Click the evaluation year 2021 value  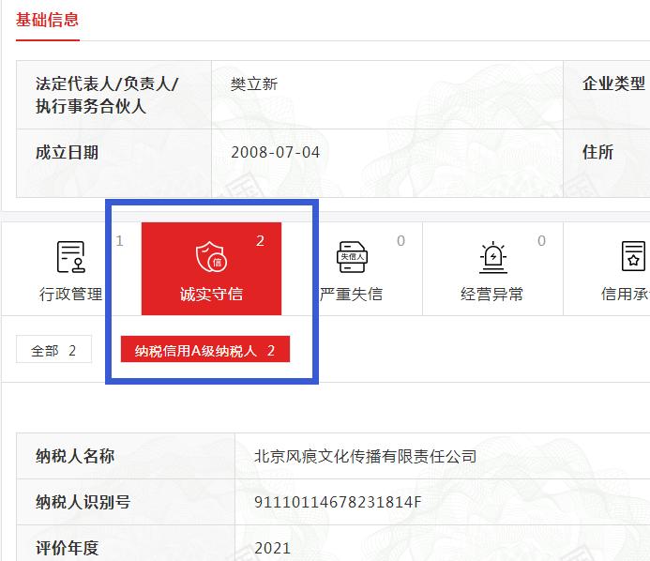pos(272,548)
